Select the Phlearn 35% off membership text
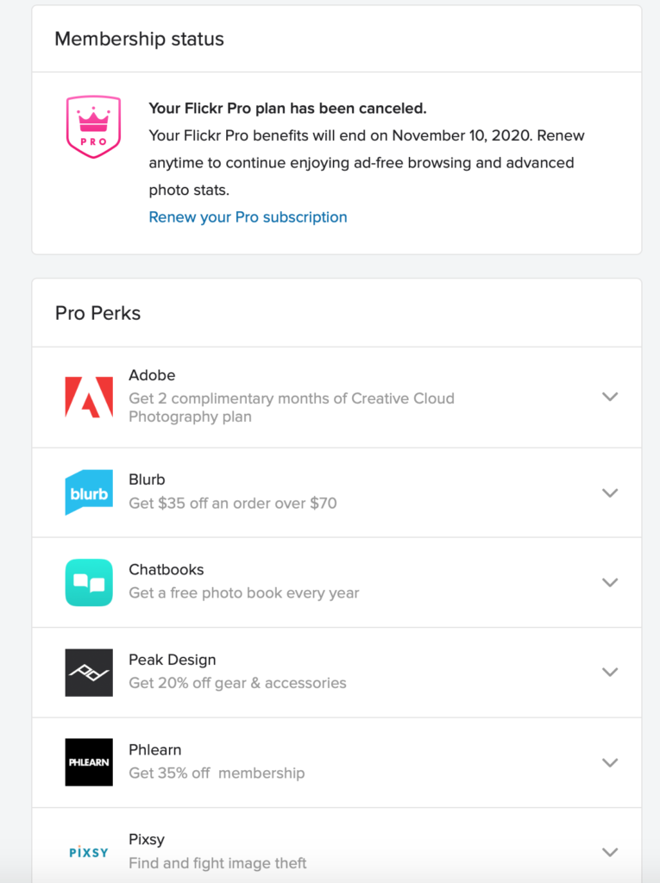The image size is (660, 883). (x=217, y=773)
